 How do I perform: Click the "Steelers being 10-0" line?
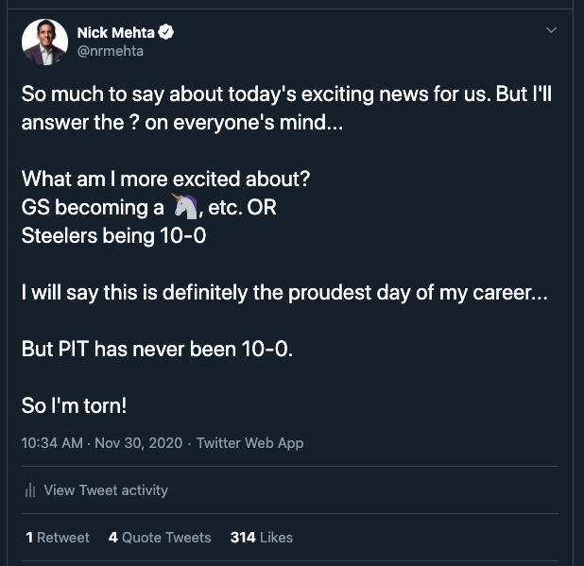coord(113,235)
